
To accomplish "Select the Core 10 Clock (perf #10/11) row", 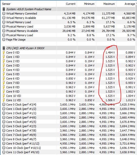I will pos(69,148).
